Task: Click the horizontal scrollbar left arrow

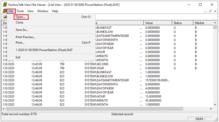Action: point(4,109)
